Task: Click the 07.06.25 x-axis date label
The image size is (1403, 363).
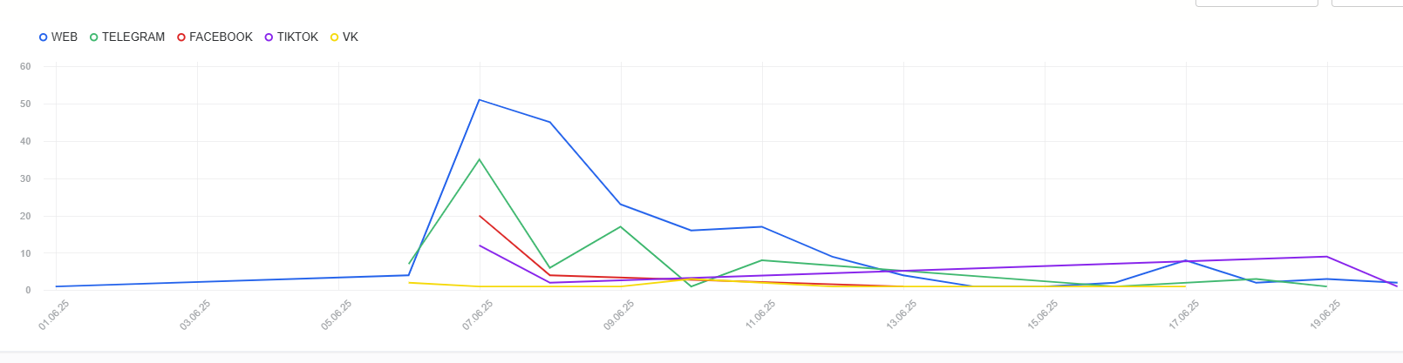Action: click(478, 315)
